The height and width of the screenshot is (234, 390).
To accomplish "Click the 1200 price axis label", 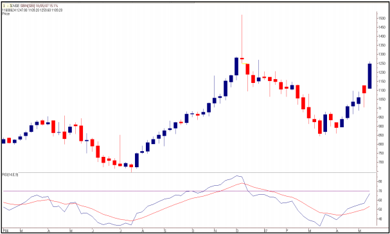I will pyautogui.click(x=382, y=73).
